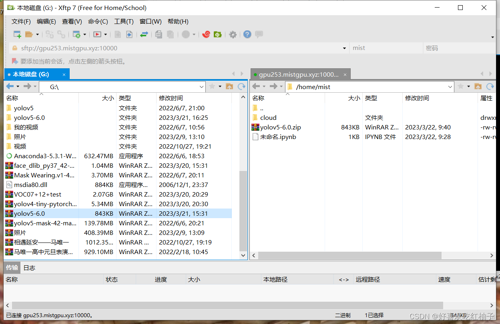Expand the gray circle dropdown arrow
Viewport: 500px width, 324px height.
pyautogui.click(x=194, y=35)
